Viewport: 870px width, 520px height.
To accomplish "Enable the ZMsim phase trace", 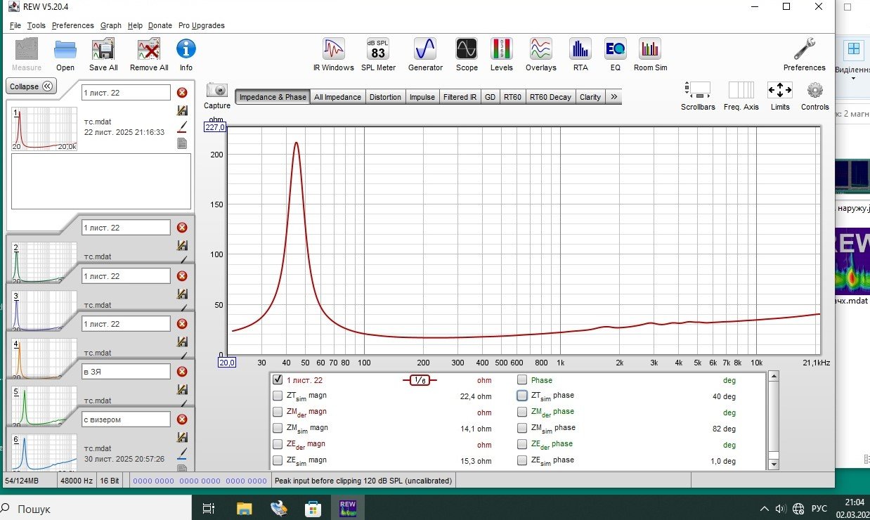I will click(522, 428).
